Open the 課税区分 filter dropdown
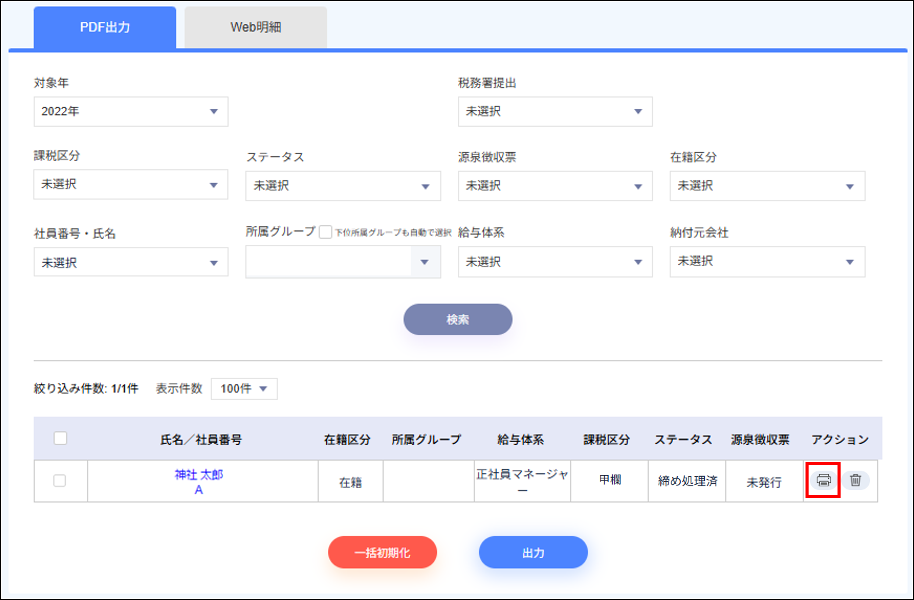 click(x=130, y=185)
